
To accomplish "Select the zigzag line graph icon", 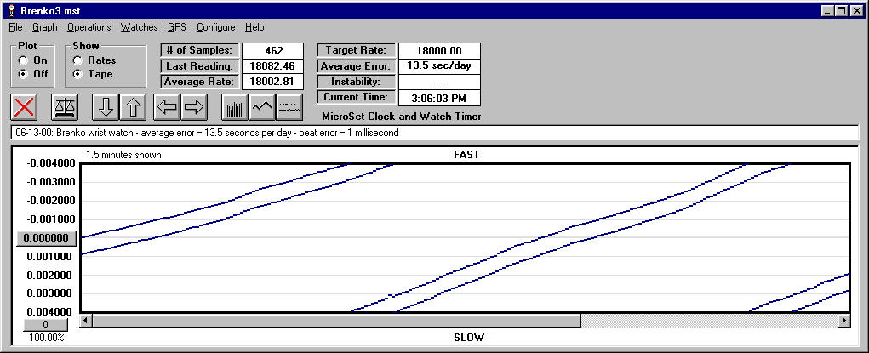I will click(262, 107).
